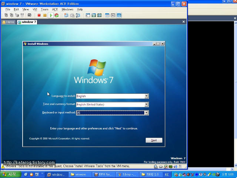The height and width of the screenshot is (178, 237).
Task: Open the 7000[1].0 folder taskbar item
Action: coord(151,175)
